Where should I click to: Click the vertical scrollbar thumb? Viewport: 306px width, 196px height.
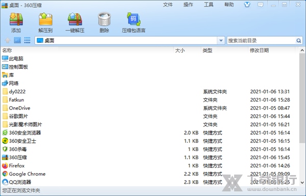point(302,98)
